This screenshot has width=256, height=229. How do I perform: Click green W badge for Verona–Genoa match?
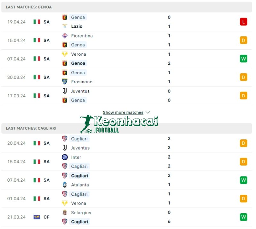(x=244, y=59)
